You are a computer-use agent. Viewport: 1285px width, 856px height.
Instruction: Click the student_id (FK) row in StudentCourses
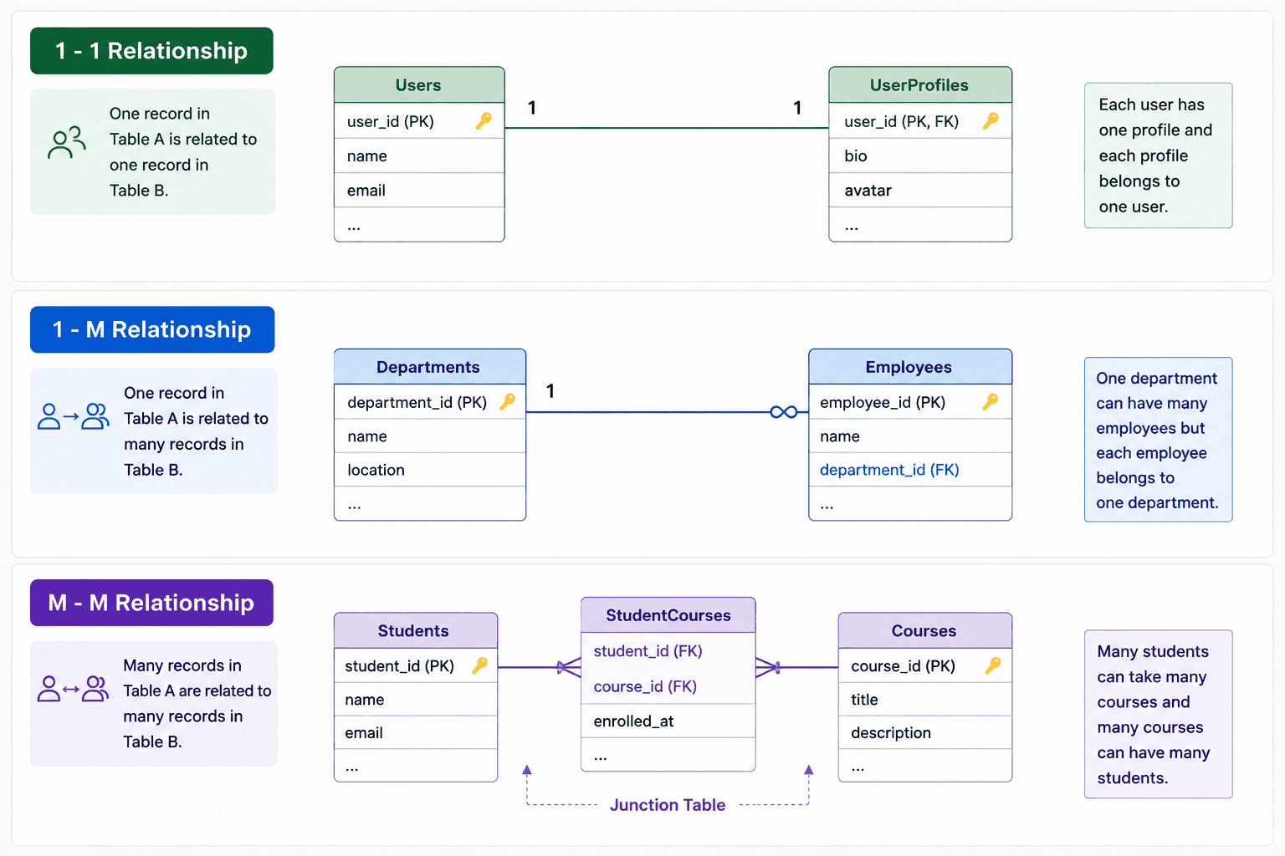click(x=668, y=651)
